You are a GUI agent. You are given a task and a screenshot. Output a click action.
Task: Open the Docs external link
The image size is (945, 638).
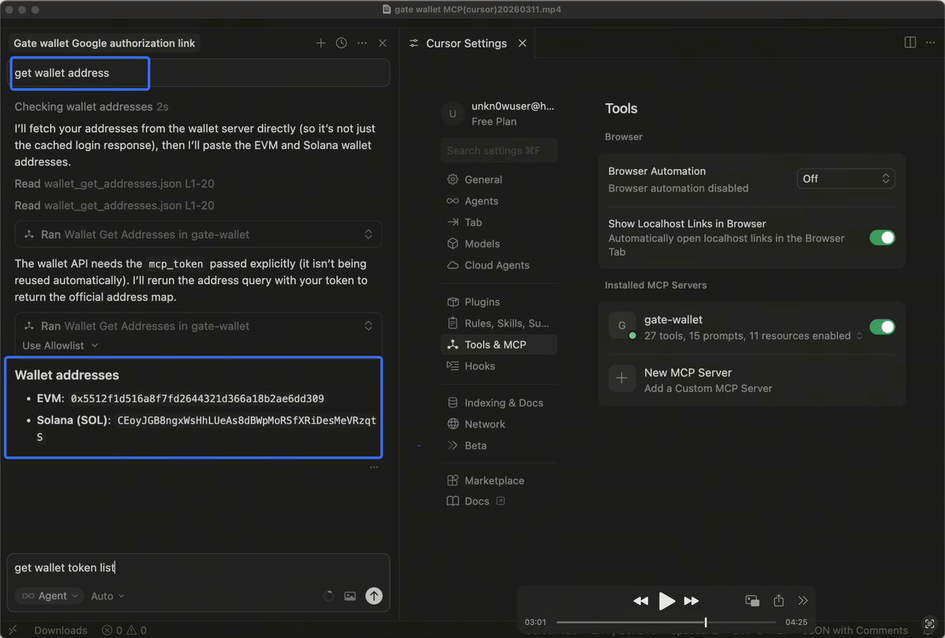477,501
